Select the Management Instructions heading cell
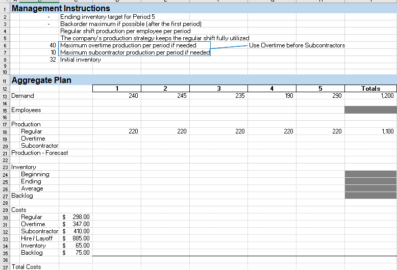The height and width of the screenshot is (270, 397). click(61, 8)
